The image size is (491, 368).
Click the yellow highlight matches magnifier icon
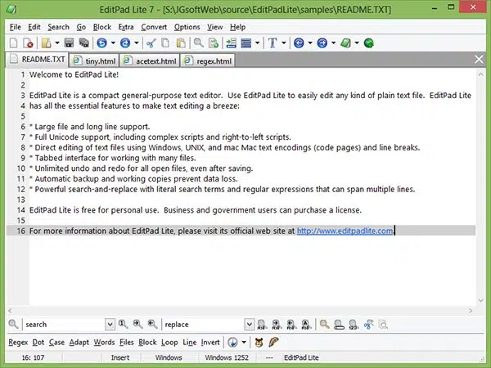click(x=324, y=325)
